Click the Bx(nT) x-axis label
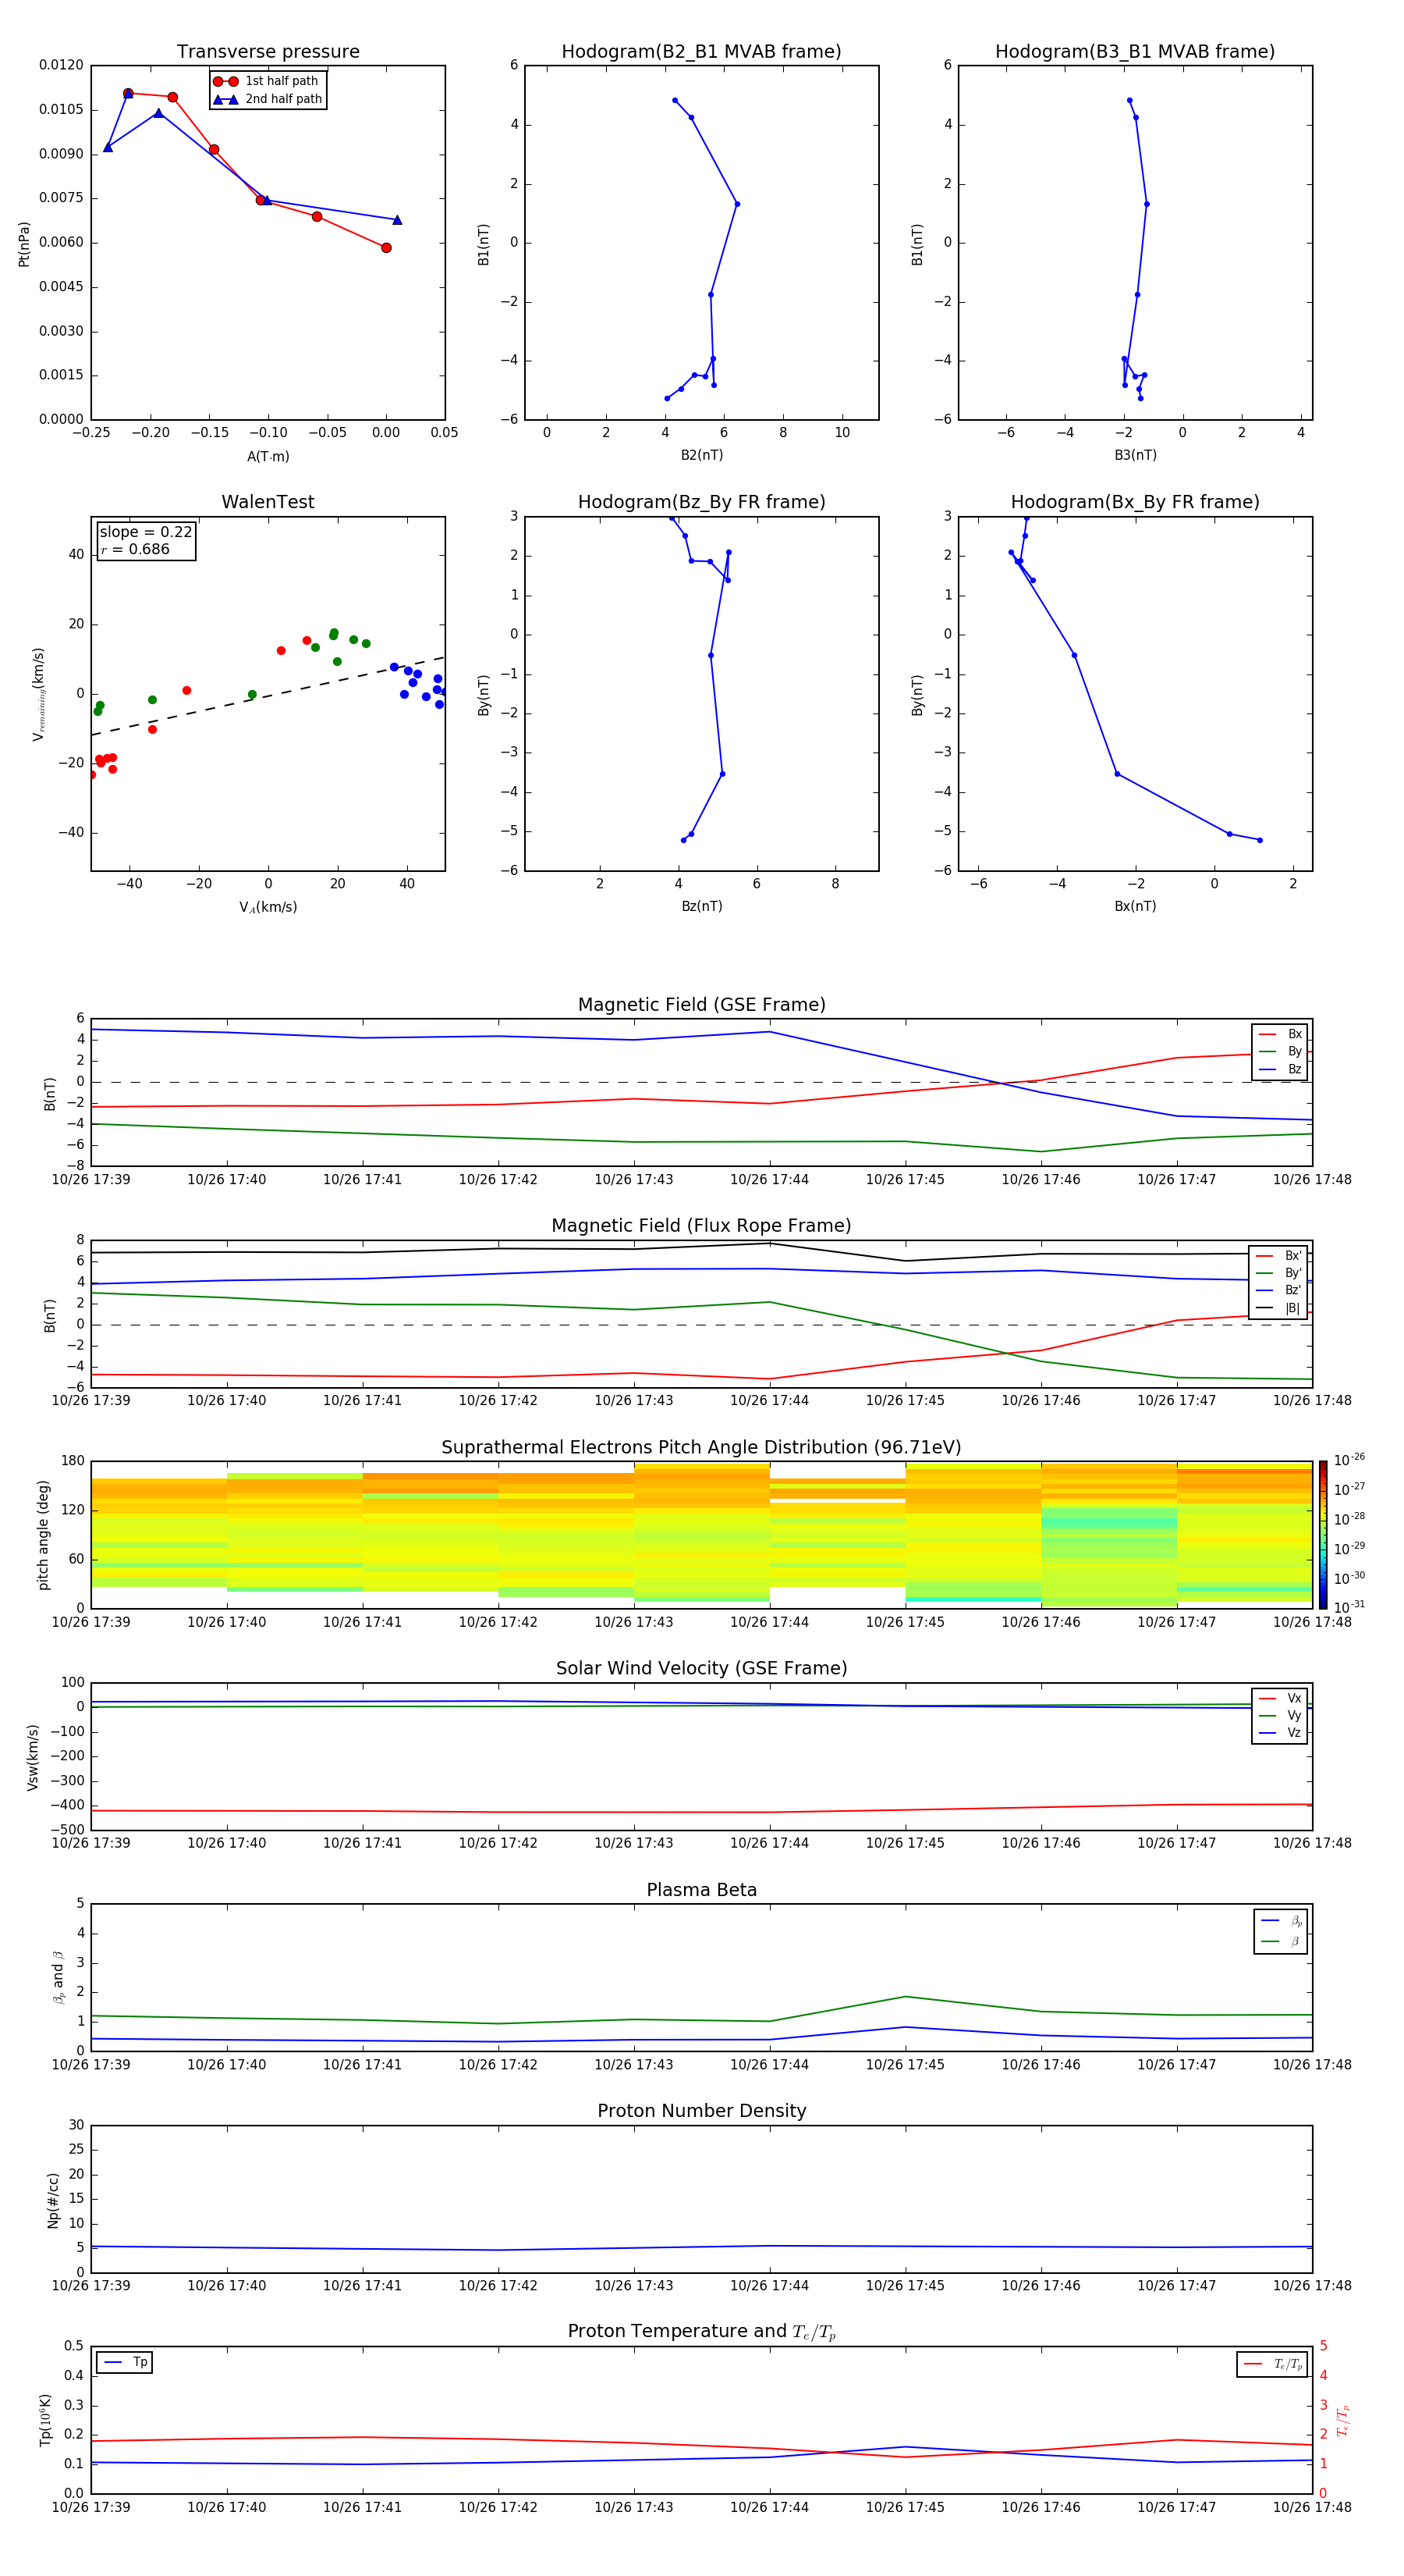1404x2576 pixels. pos(1135,906)
